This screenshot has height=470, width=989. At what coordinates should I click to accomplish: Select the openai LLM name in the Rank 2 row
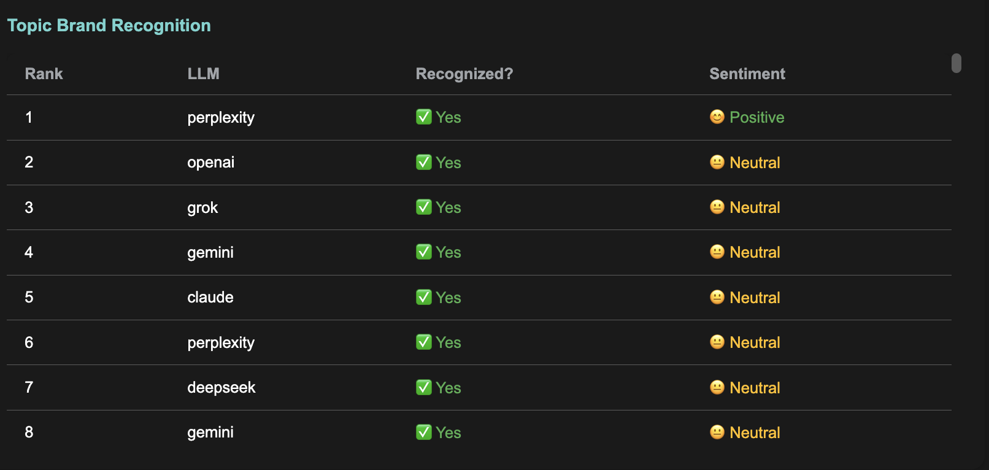[211, 163]
